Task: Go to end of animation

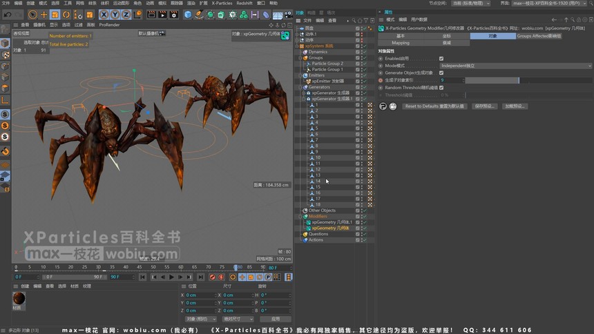Action: (201, 277)
